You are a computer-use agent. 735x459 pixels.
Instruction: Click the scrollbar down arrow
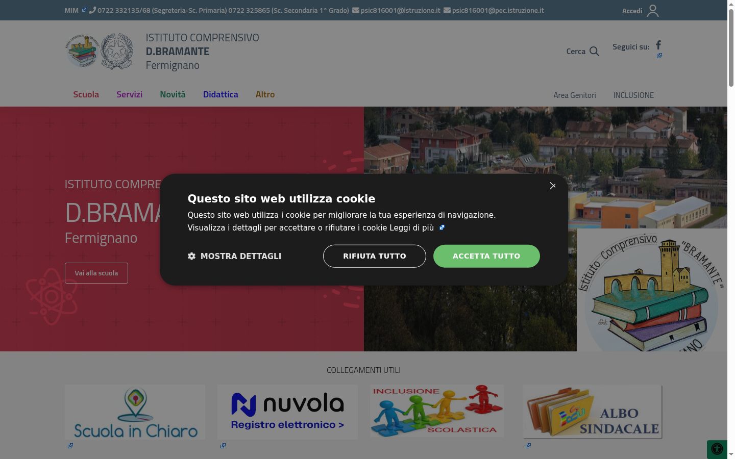[x=731, y=454]
